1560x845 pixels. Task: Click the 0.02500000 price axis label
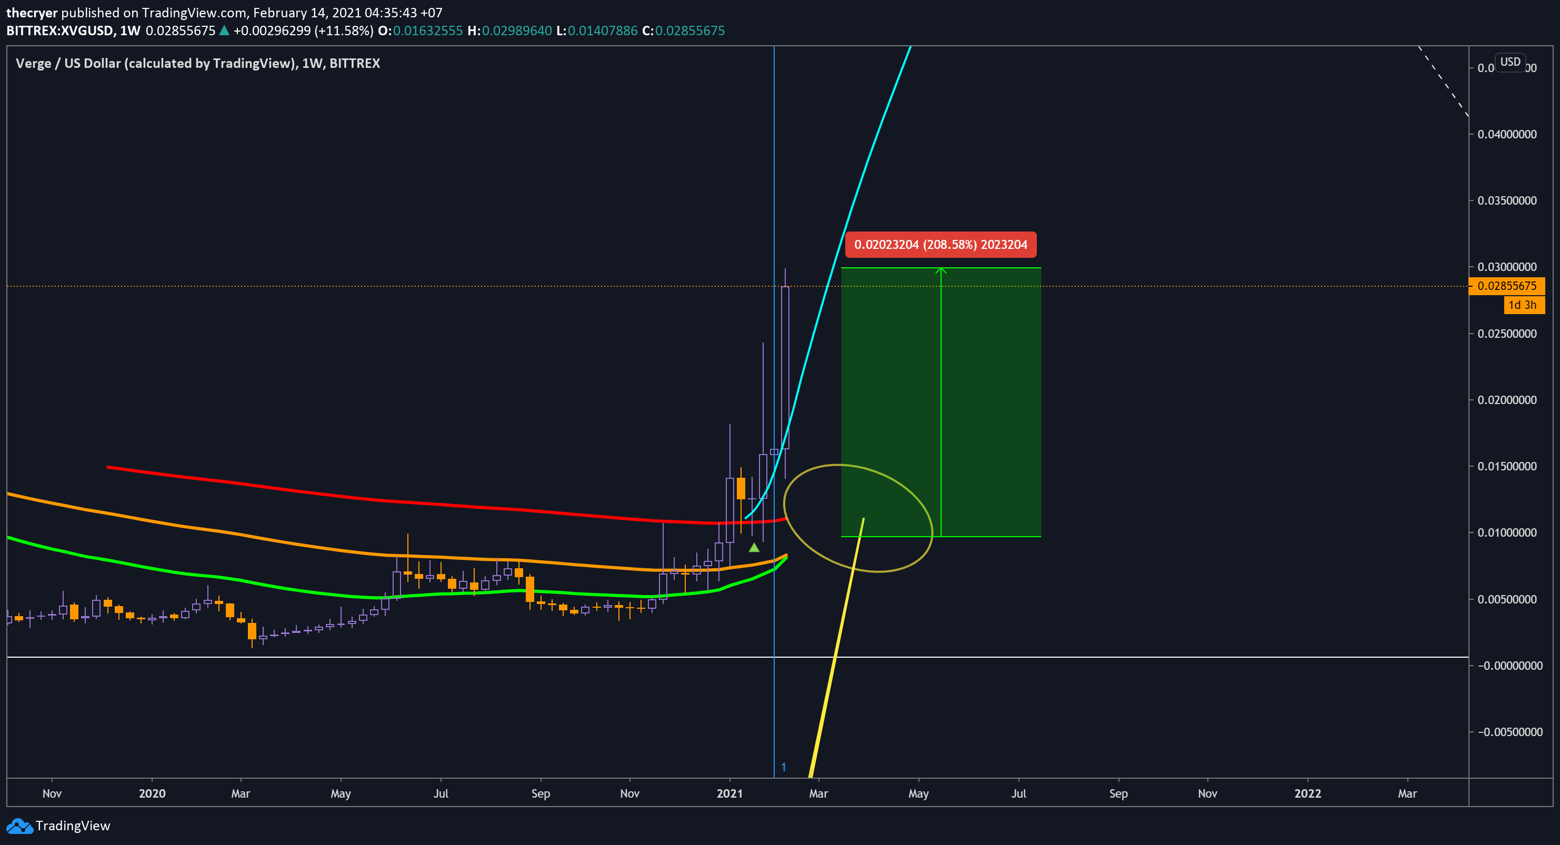click(1507, 334)
